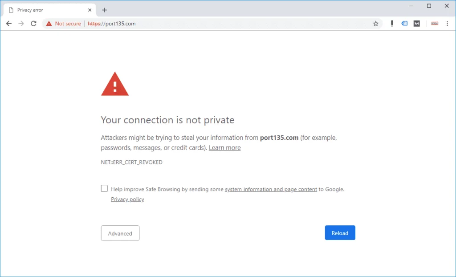The width and height of the screenshot is (456, 277).
Task: Open Chrome's three-dot menu
Action: tap(447, 24)
